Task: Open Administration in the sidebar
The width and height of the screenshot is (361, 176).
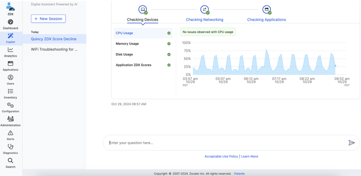Action: pos(10,119)
